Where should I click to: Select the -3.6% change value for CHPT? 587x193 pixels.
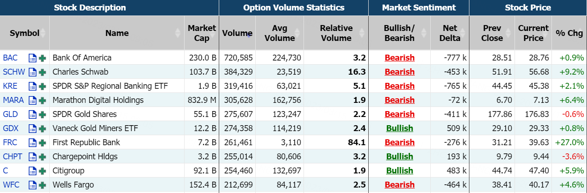(573, 157)
